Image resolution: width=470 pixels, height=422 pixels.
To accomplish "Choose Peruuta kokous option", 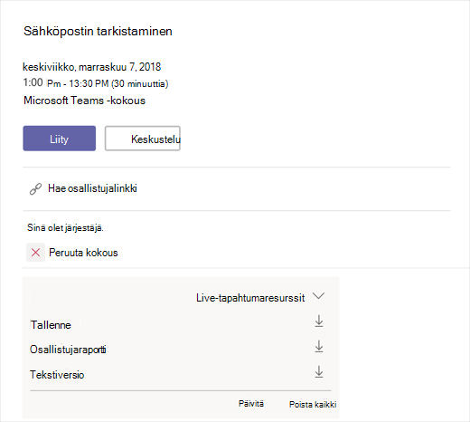I will click(x=83, y=253).
